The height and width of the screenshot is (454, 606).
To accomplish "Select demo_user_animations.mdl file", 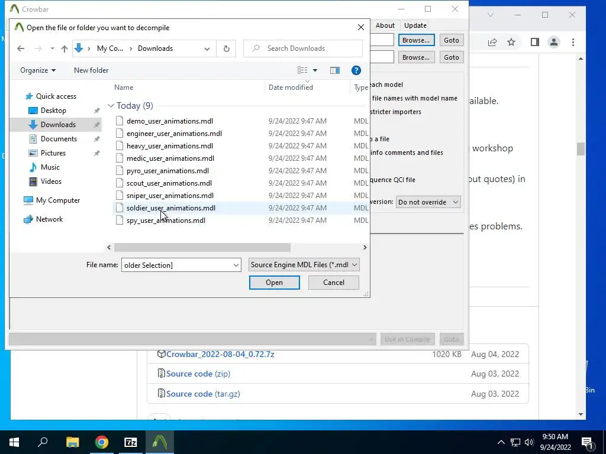I will (170, 121).
